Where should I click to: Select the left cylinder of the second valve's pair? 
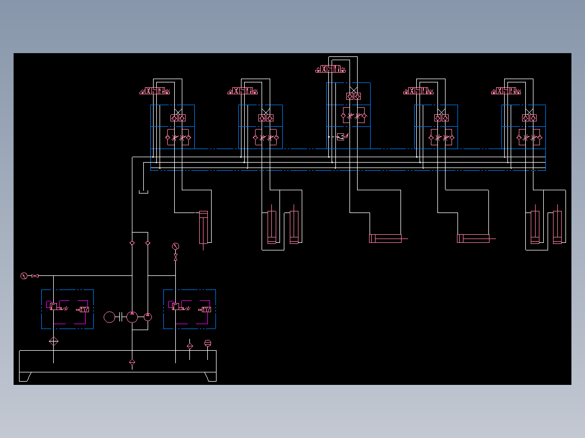pos(271,224)
